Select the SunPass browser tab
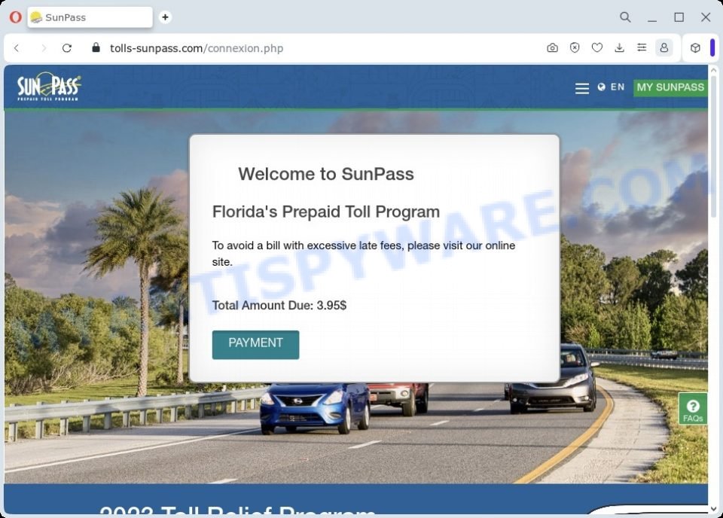The height and width of the screenshot is (518, 723). (x=90, y=17)
